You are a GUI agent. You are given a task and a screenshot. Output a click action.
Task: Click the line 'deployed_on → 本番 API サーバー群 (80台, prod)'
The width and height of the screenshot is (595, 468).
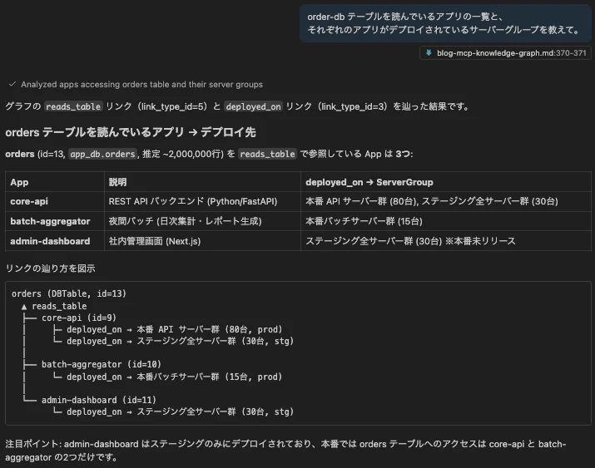pyautogui.click(x=175, y=329)
